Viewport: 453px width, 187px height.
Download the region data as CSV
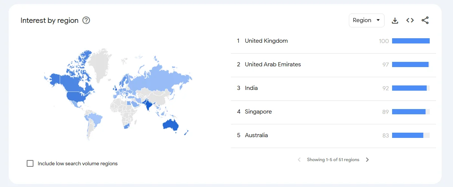[395, 21]
